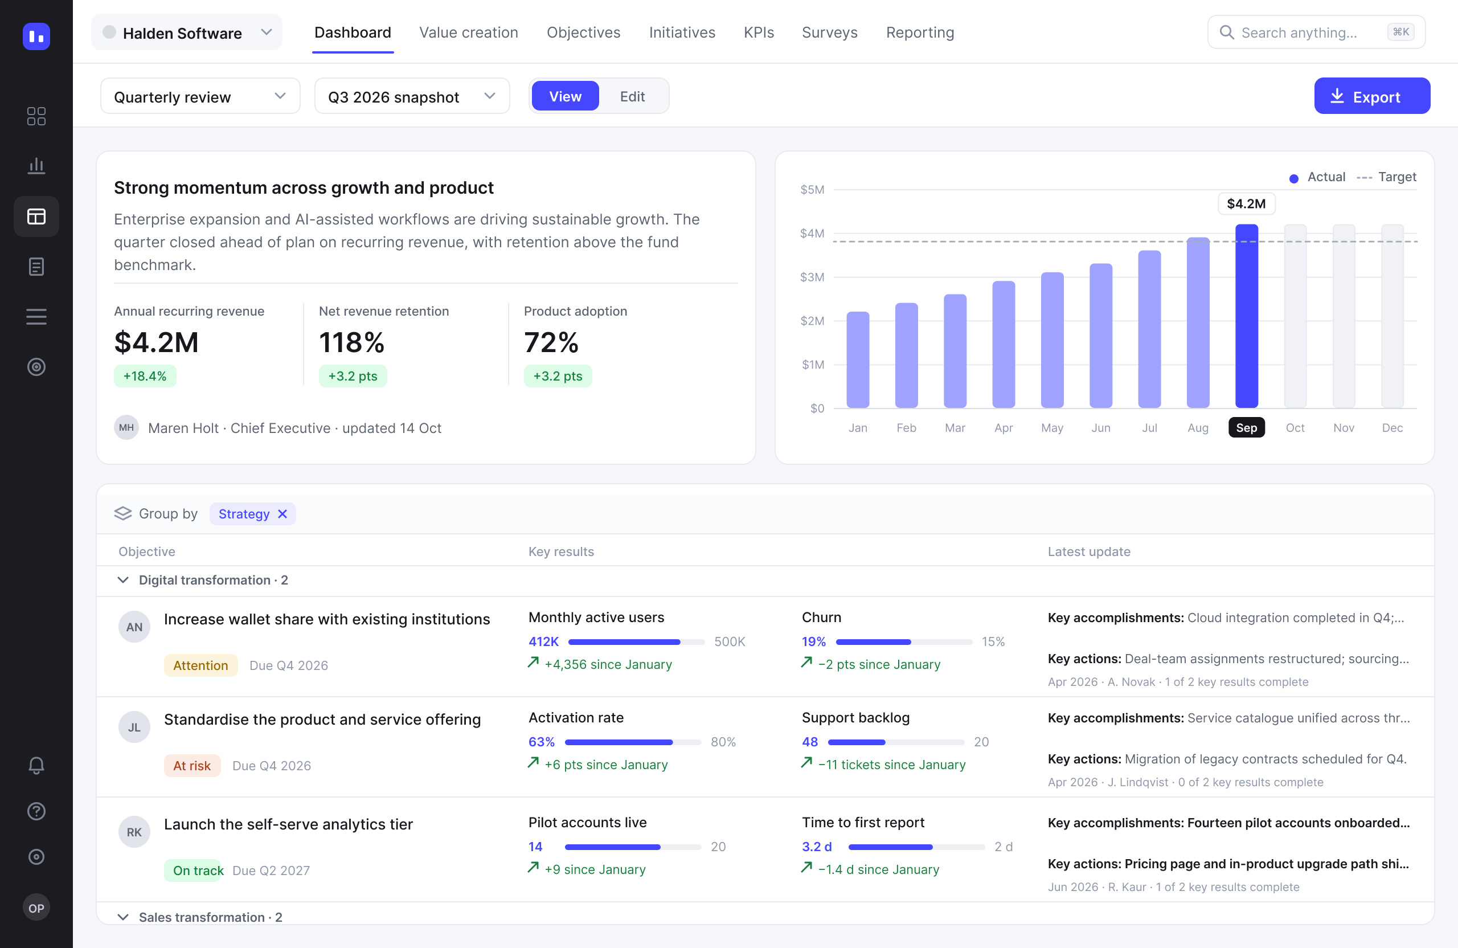Switch to View mode
This screenshot has width=1458, height=948.
pyautogui.click(x=565, y=96)
